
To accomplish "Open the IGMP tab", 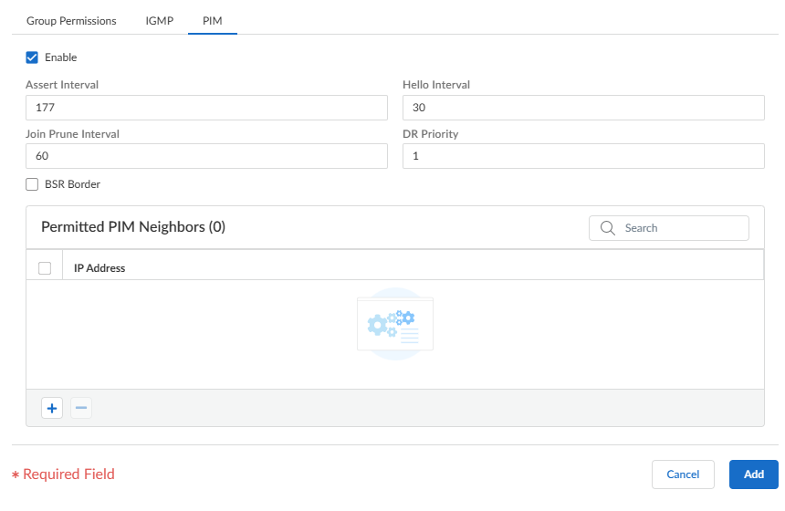I will (159, 21).
